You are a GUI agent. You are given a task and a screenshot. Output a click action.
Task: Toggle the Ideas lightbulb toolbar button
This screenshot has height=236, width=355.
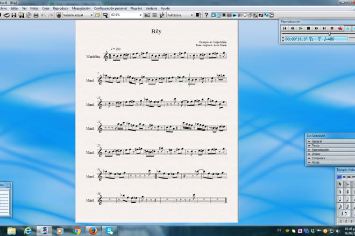coord(245,15)
